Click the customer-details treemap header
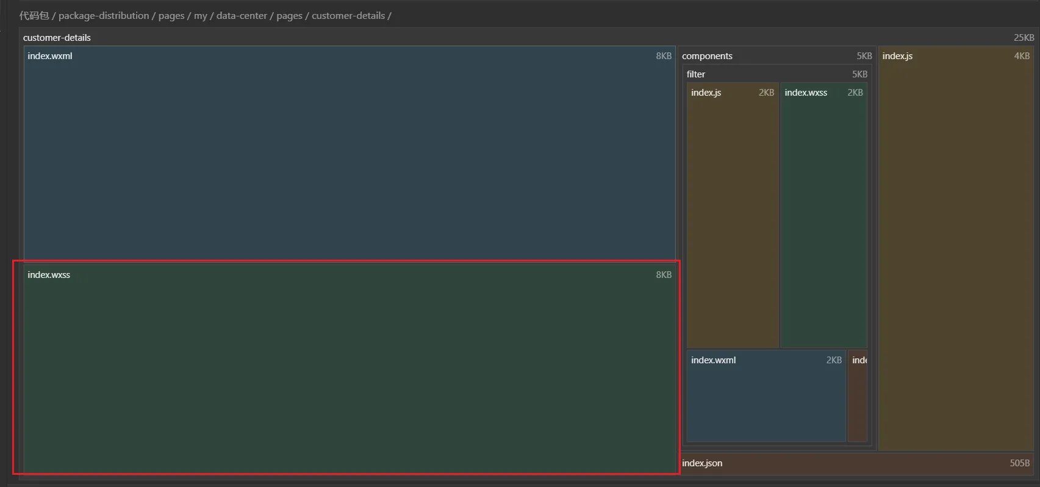The width and height of the screenshot is (1040, 487). click(57, 38)
